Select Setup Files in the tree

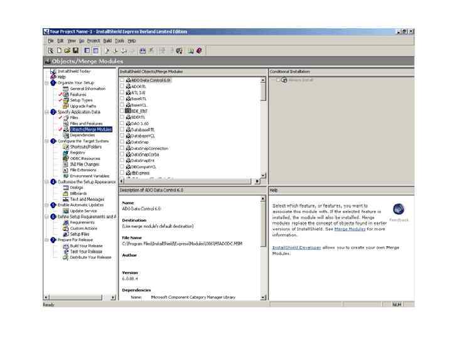80,234
